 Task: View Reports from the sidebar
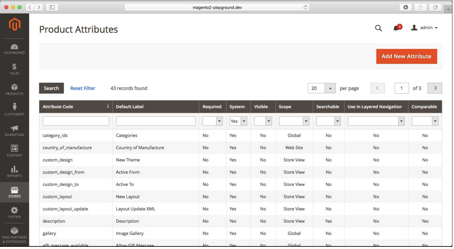pyautogui.click(x=14, y=172)
